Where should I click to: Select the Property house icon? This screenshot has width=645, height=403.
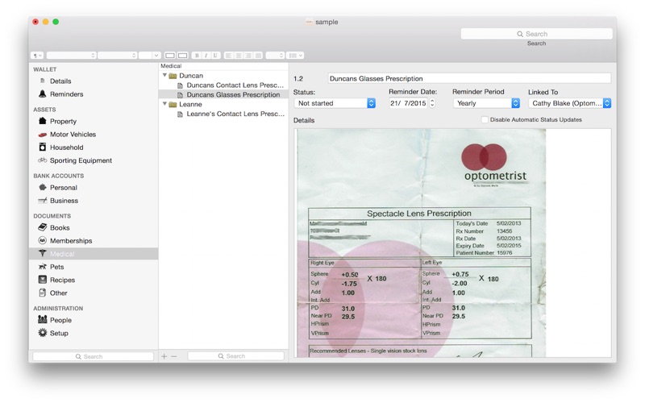coord(43,121)
